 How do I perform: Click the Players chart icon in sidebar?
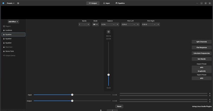pos(4,26)
